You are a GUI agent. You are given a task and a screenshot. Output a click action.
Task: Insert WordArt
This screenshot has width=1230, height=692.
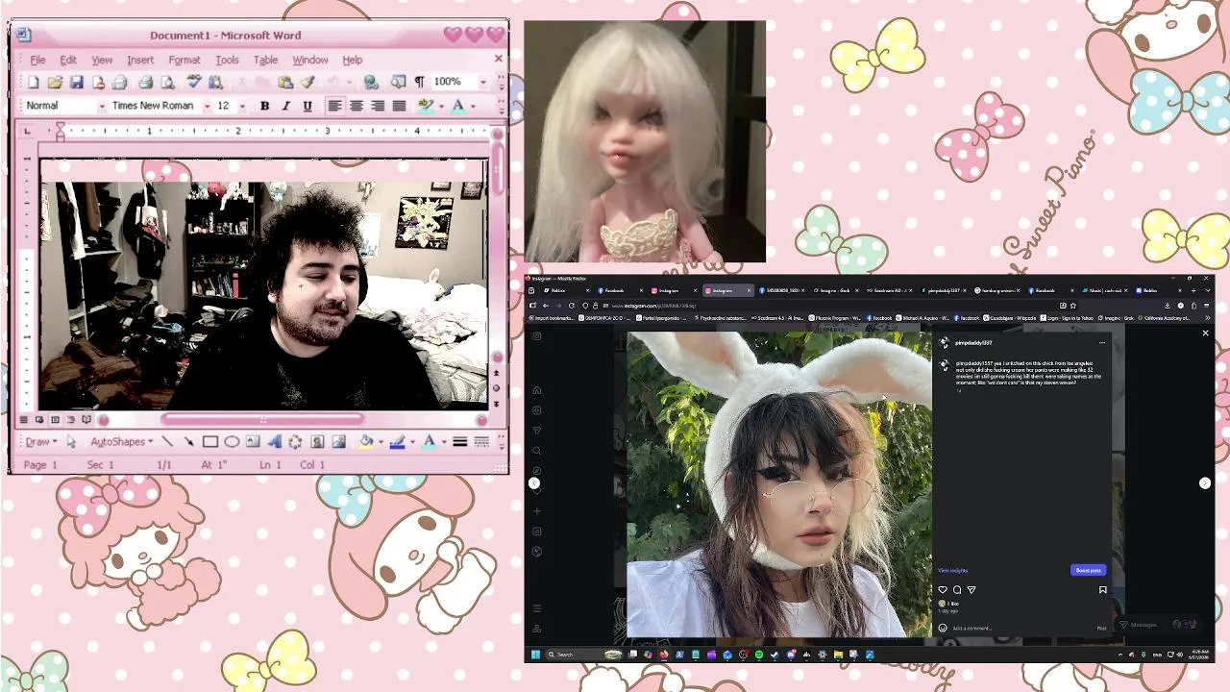pyautogui.click(x=274, y=442)
